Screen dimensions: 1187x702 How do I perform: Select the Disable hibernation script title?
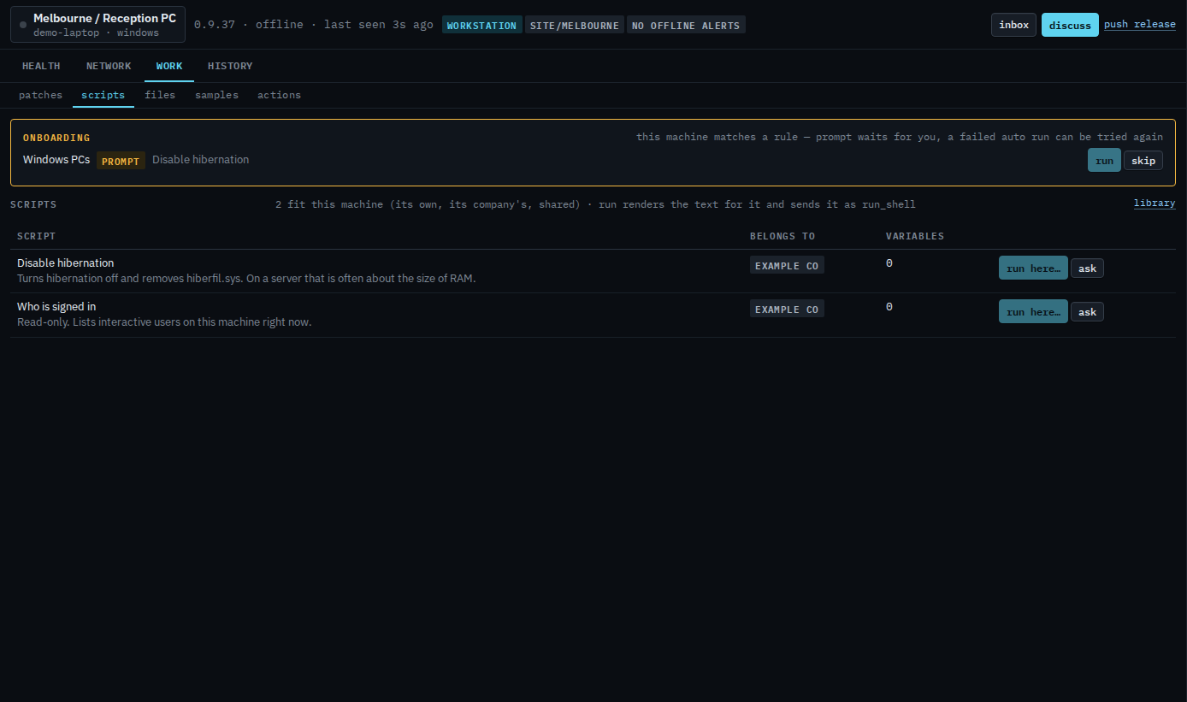[65, 263]
